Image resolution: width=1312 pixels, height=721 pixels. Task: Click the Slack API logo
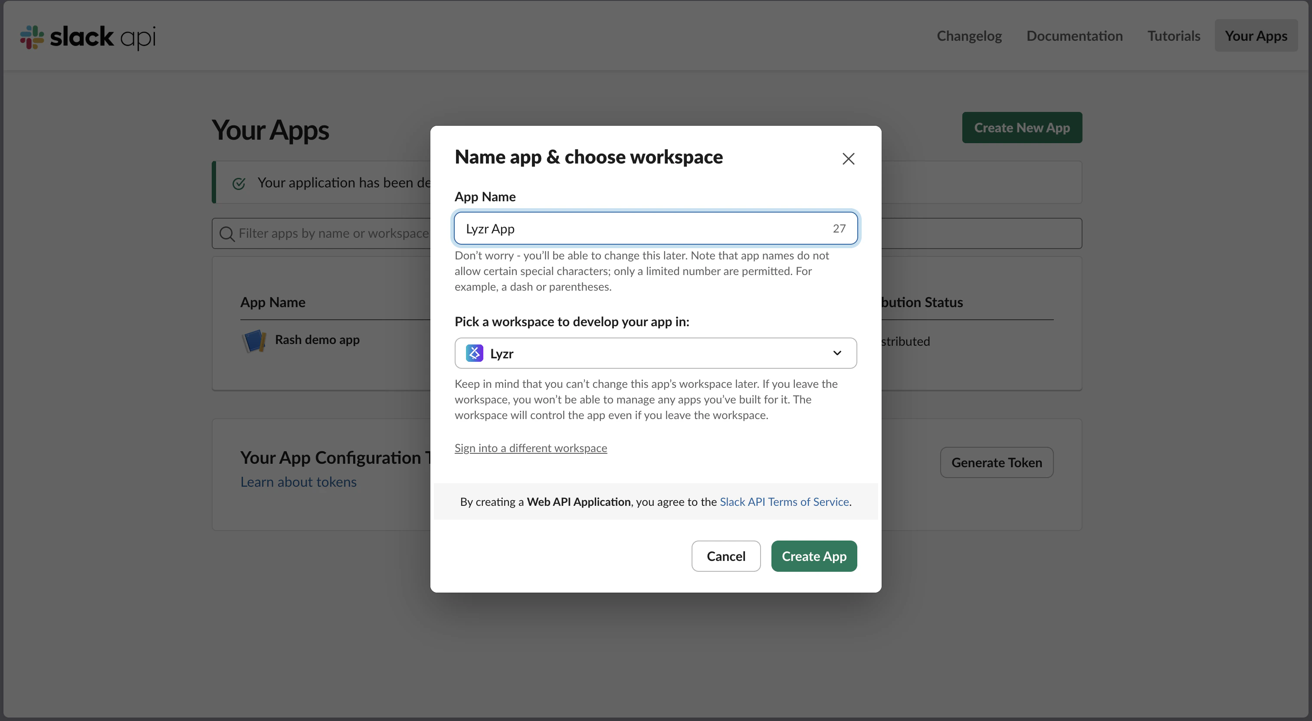pyautogui.click(x=88, y=37)
